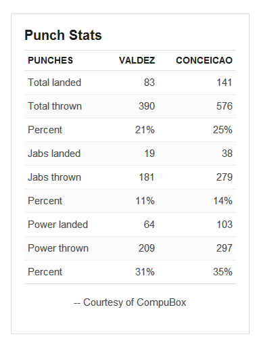Select the CONCEICAO column header
The width and height of the screenshot is (259, 345).
click(204, 60)
